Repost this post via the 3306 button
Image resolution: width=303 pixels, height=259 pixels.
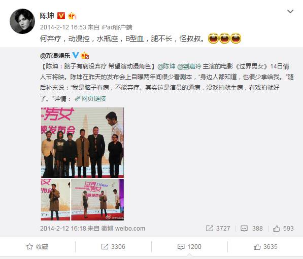[x=113, y=246]
